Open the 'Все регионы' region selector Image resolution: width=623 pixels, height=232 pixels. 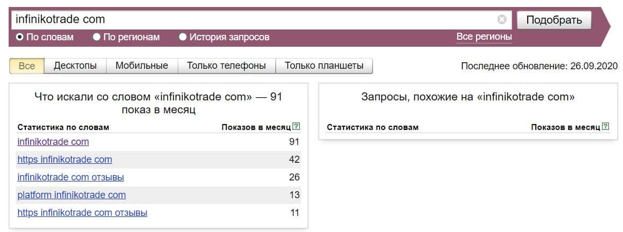pyautogui.click(x=484, y=37)
